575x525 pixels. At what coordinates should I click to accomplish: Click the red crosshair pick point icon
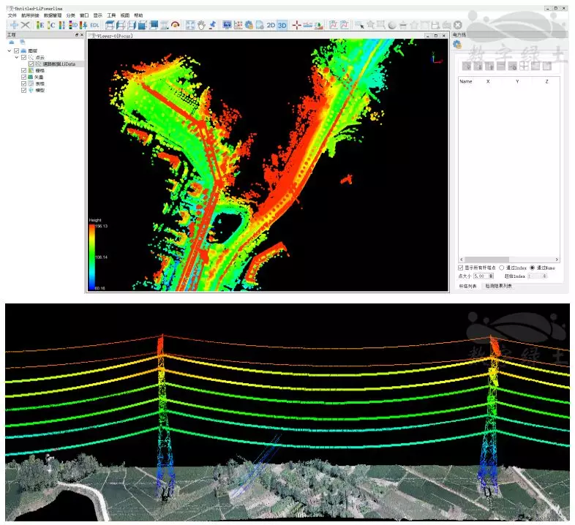[297, 25]
